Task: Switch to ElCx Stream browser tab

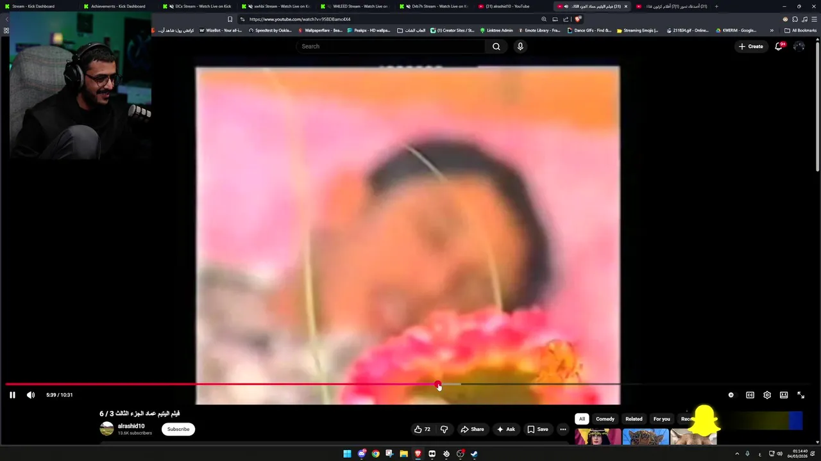Action: [x=197, y=6]
